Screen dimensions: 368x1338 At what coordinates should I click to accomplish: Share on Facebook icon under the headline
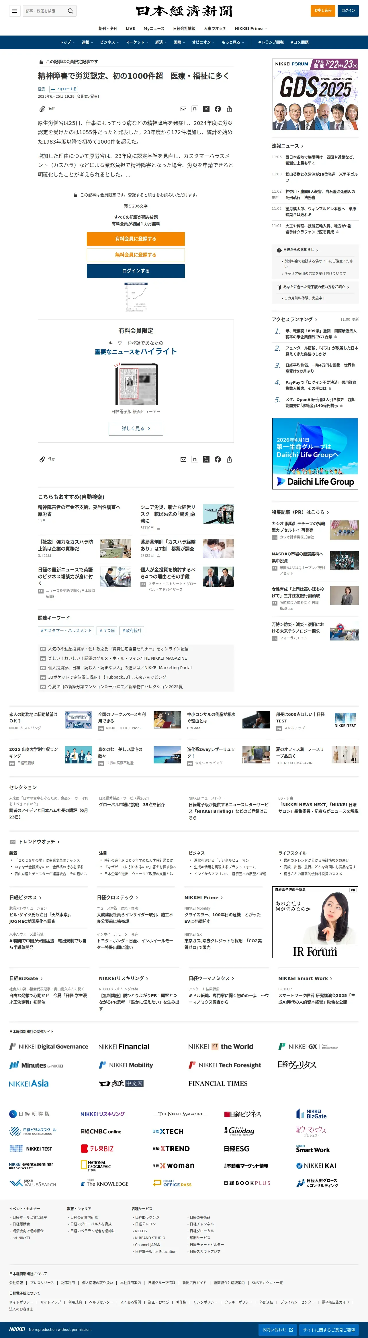point(218,109)
